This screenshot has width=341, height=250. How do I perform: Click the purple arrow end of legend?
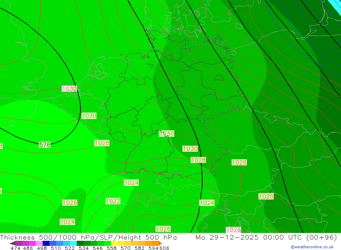pos(12,243)
